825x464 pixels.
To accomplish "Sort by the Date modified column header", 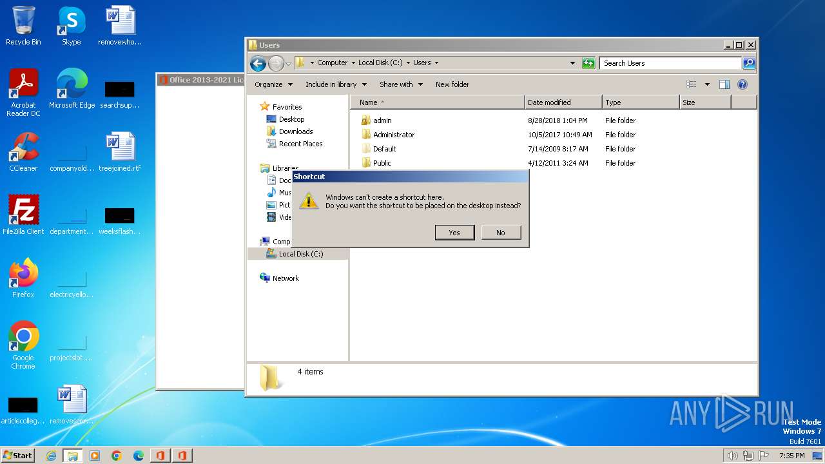I will coord(564,102).
